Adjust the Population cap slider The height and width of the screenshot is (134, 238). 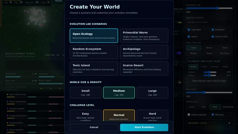click(209, 8)
